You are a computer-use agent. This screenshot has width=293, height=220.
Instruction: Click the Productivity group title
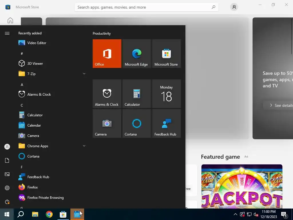102,34
